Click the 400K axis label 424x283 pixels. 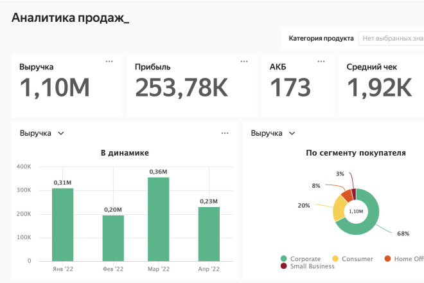24,167
